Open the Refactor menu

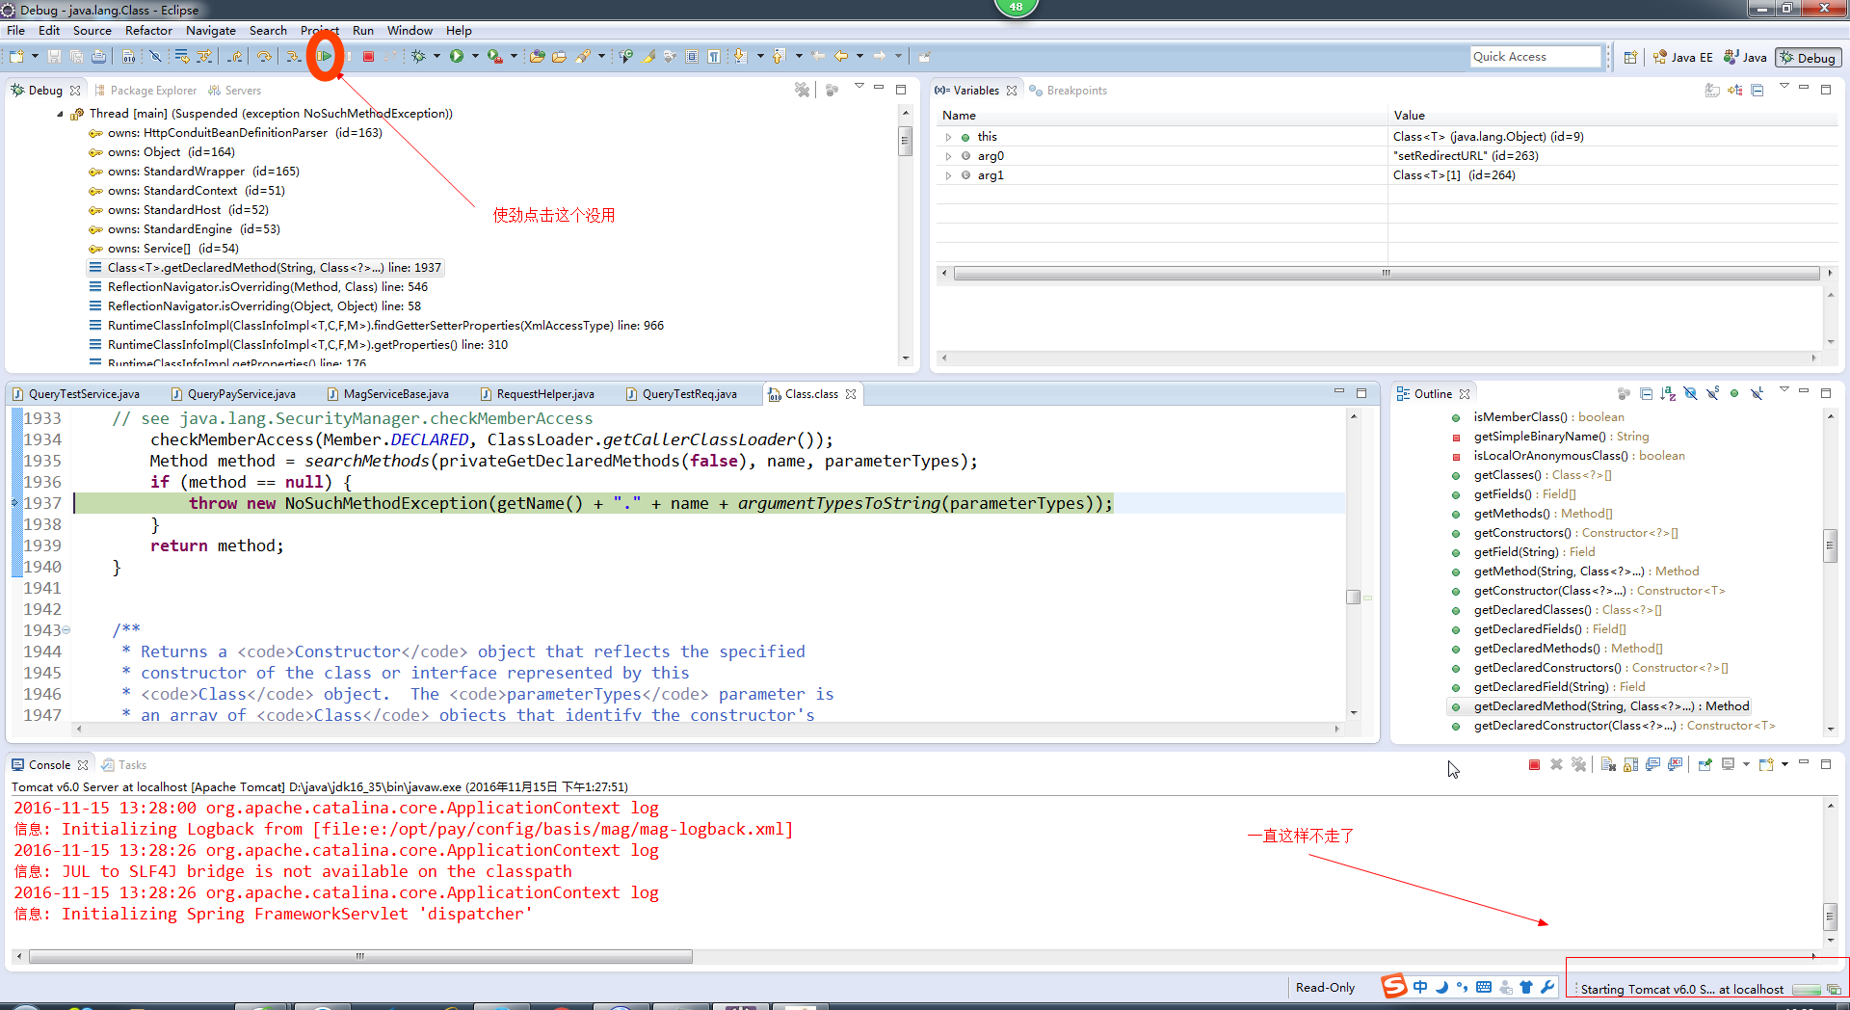tap(148, 31)
